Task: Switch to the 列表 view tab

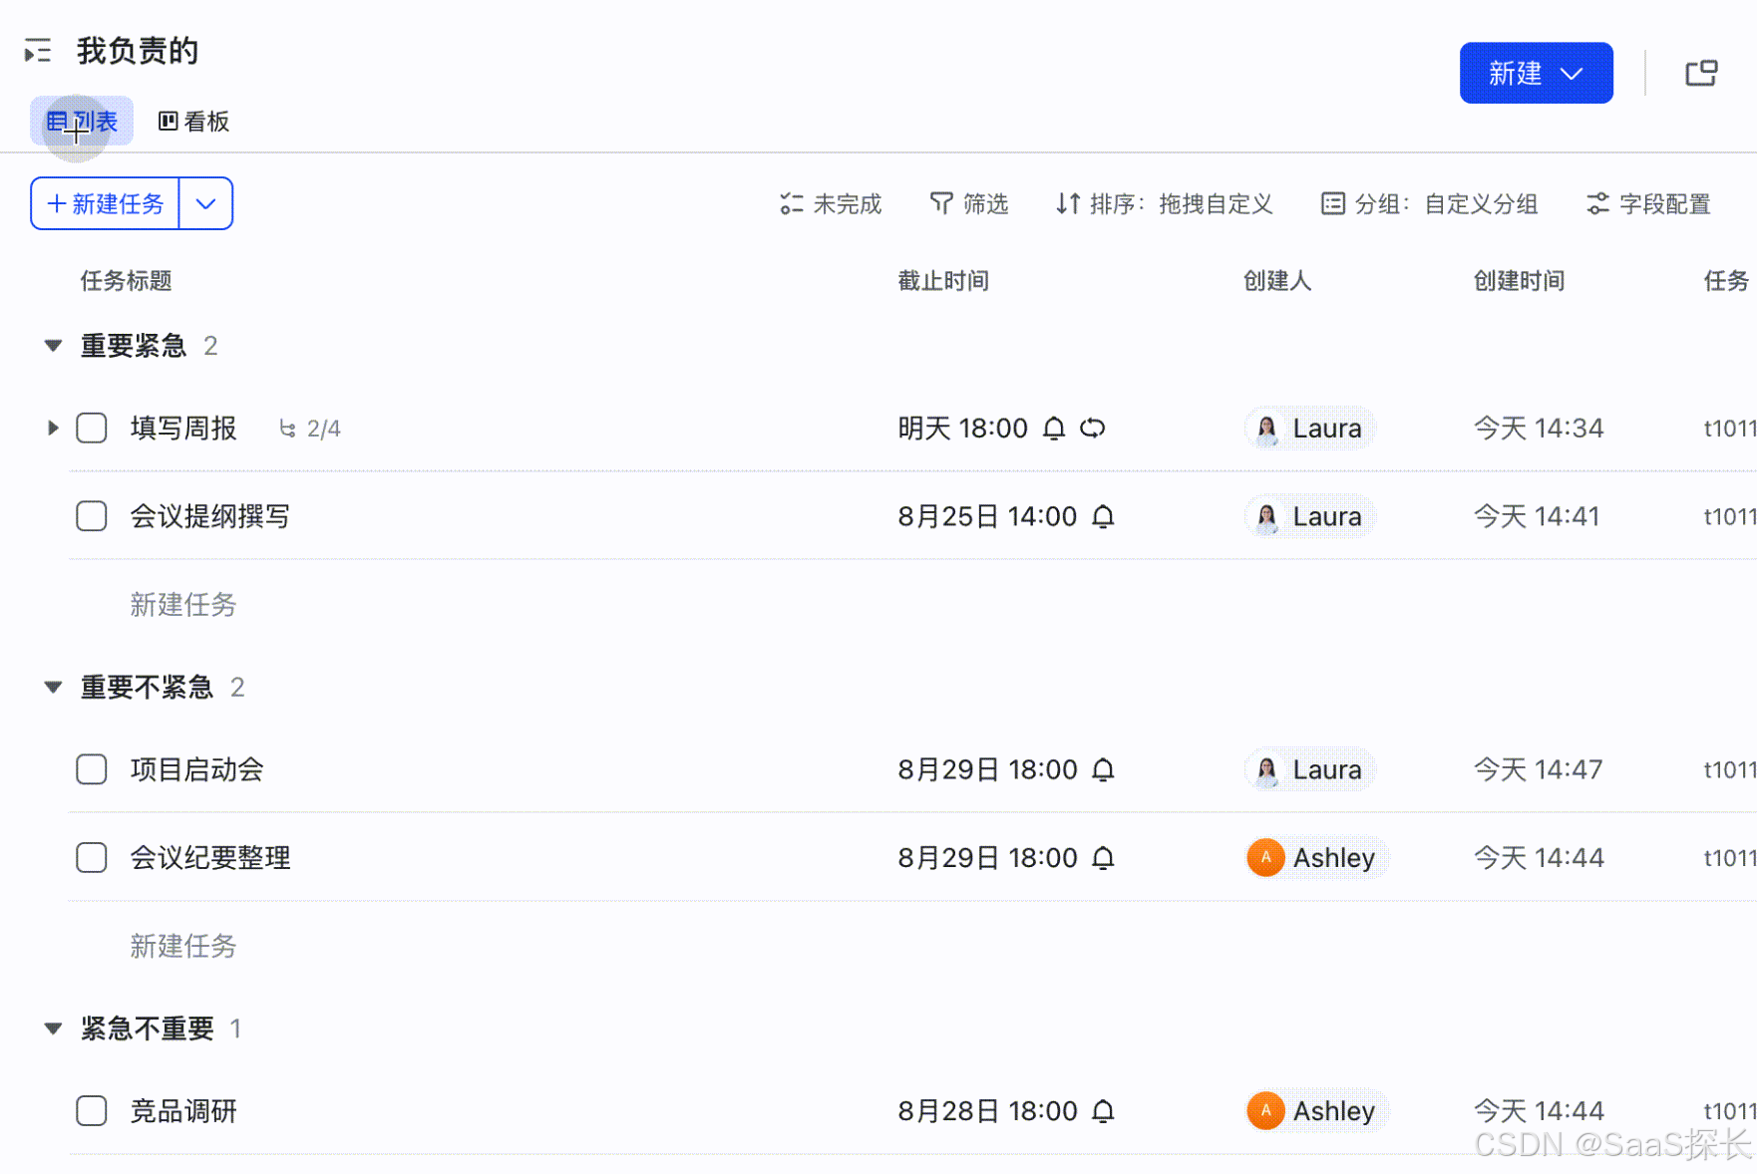Action: [x=82, y=122]
